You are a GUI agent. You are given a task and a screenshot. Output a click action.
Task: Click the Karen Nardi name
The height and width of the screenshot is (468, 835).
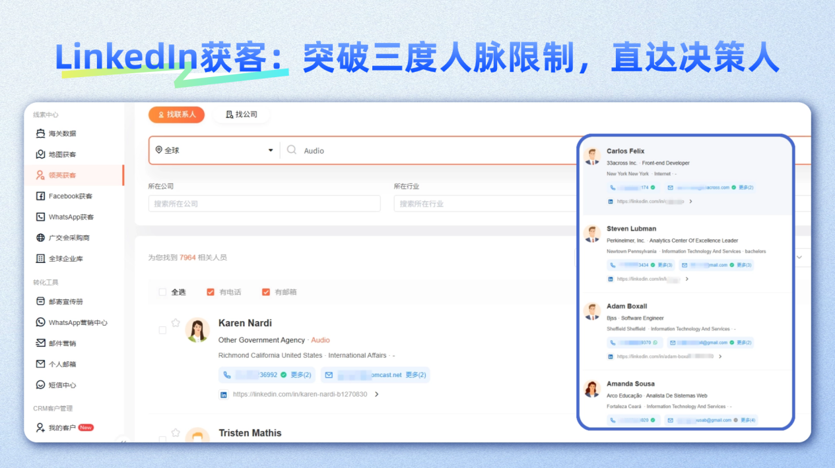(x=245, y=323)
